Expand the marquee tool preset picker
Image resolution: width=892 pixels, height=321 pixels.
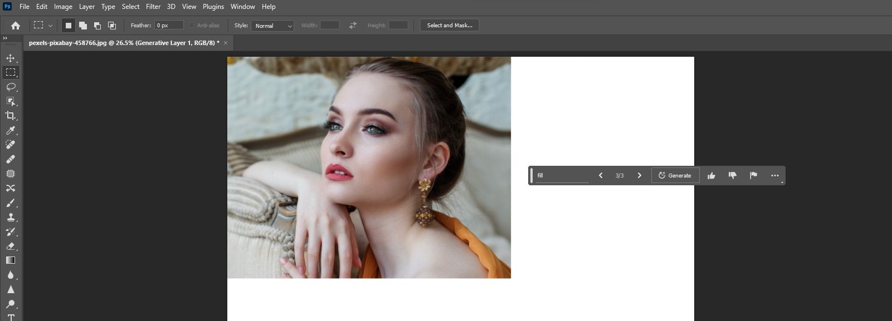click(x=50, y=26)
